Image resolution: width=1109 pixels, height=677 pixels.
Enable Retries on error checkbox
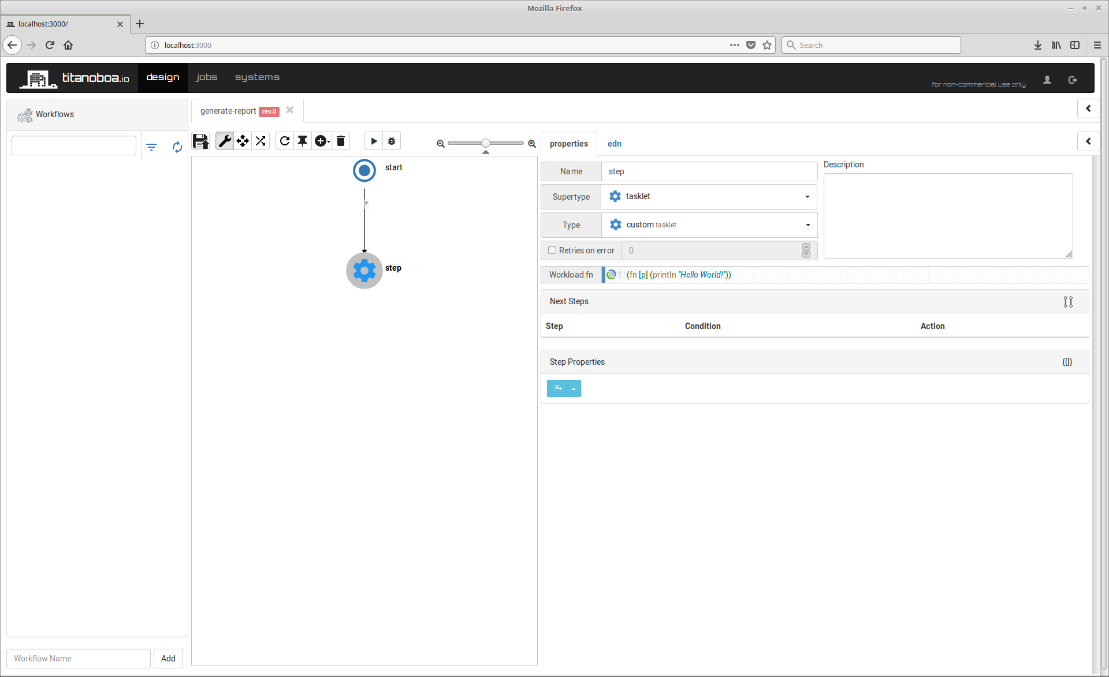[x=552, y=250]
